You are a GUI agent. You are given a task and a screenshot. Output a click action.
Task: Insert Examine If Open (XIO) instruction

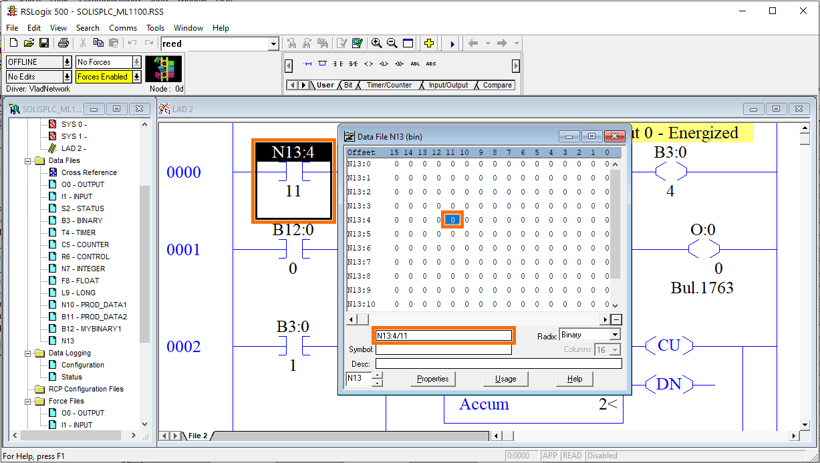click(353, 64)
